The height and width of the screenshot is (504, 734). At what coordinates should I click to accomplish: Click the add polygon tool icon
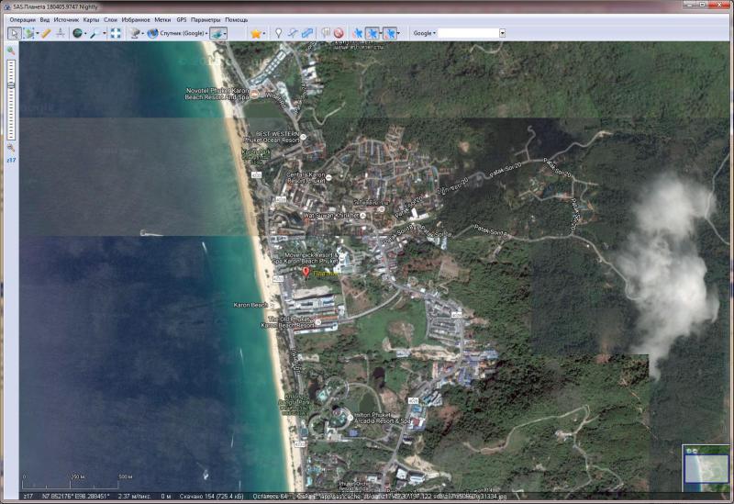tap(306, 33)
